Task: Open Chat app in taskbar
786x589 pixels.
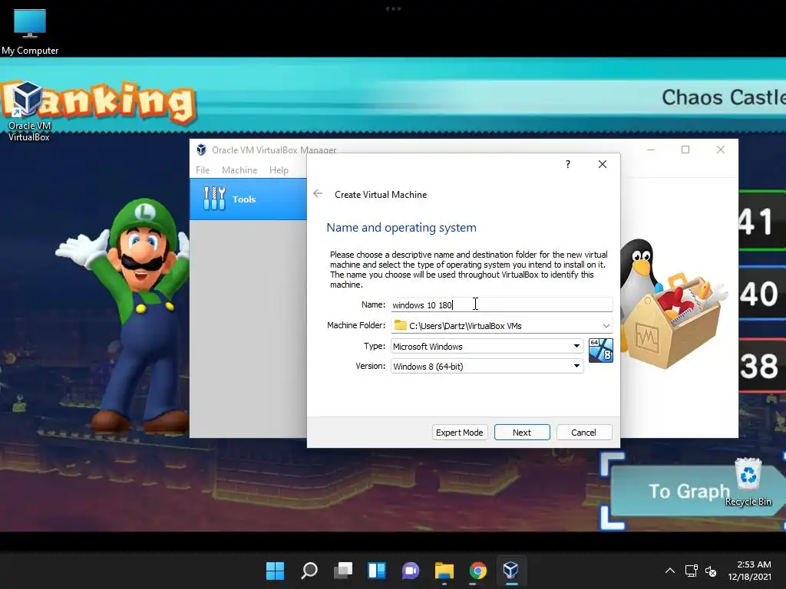Action: coord(411,571)
